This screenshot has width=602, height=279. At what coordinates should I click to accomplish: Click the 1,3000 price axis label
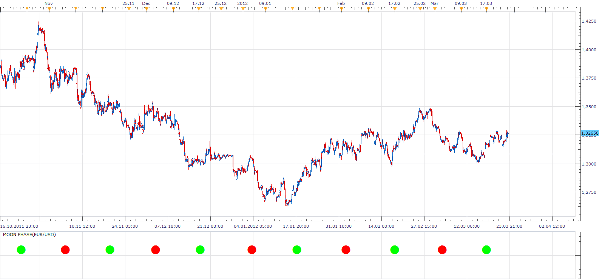(589, 164)
